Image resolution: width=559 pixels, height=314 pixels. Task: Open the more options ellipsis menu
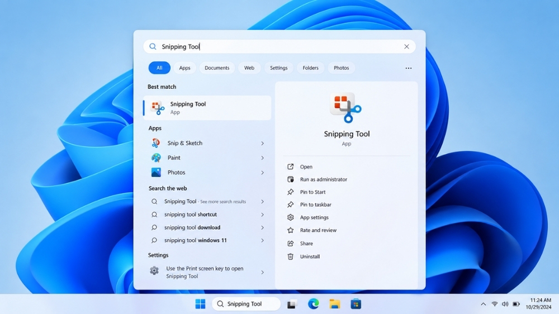(408, 68)
